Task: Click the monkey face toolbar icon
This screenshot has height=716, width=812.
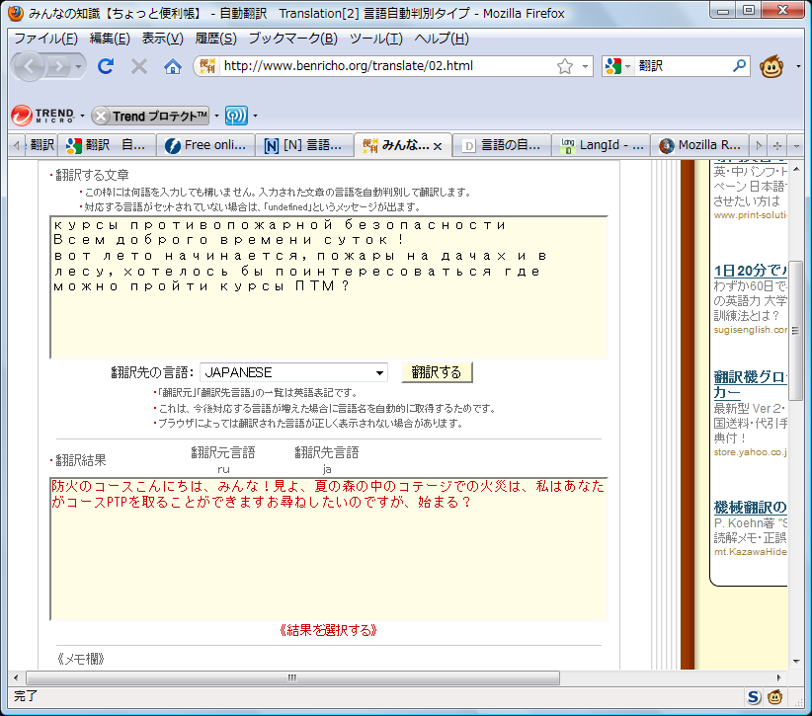Action: click(x=771, y=66)
